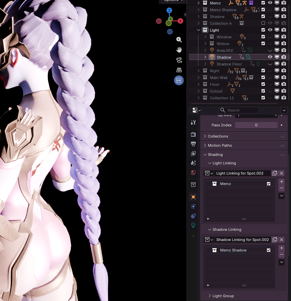Collapse the Light Linking subpanel
The height and width of the screenshot is (301, 291).
(210, 163)
